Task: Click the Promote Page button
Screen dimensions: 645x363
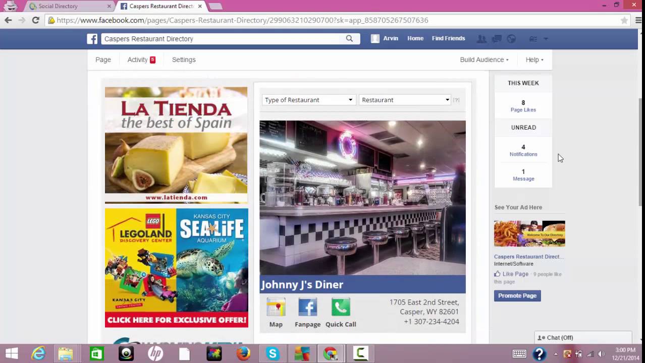Action: pyautogui.click(x=517, y=295)
